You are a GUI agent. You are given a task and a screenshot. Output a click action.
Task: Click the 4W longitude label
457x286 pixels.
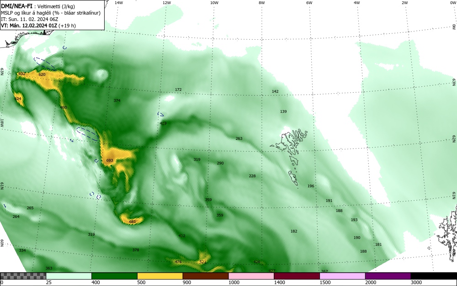(357, 3)
